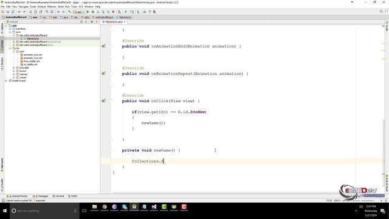Click the override gutter icon beside onClick

coord(103,101)
